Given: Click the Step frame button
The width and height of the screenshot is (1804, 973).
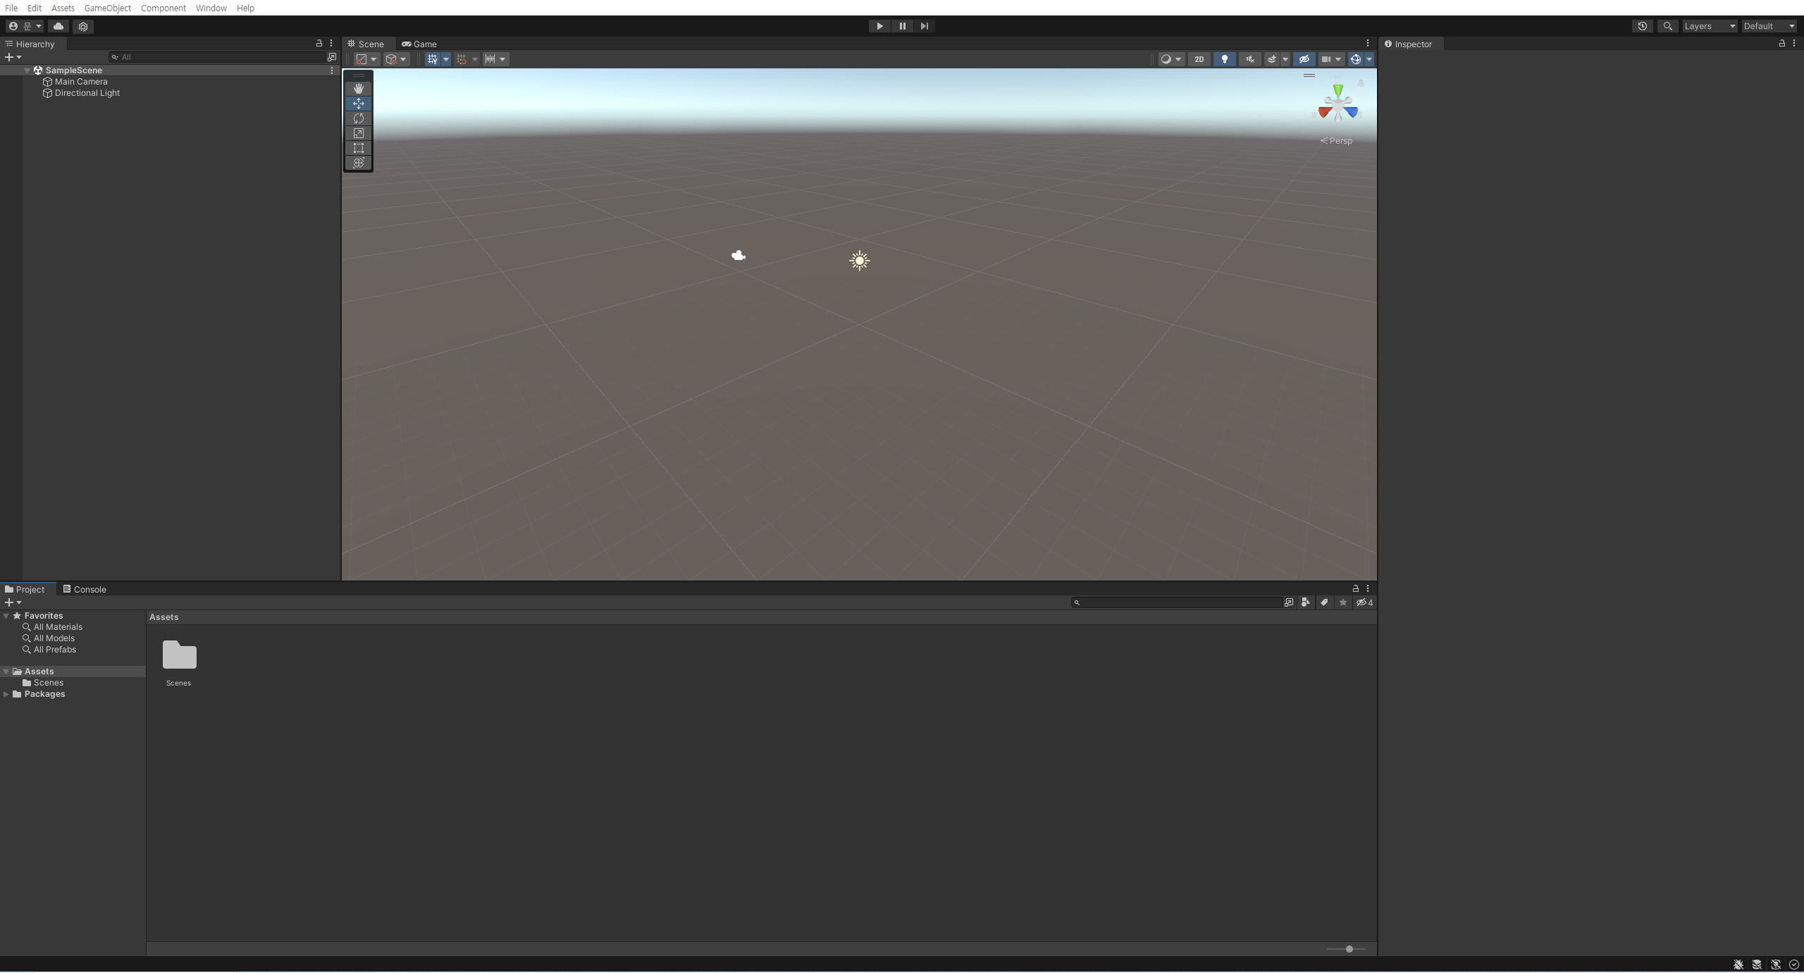Looking at the screenshot, I should click(924, 26).
